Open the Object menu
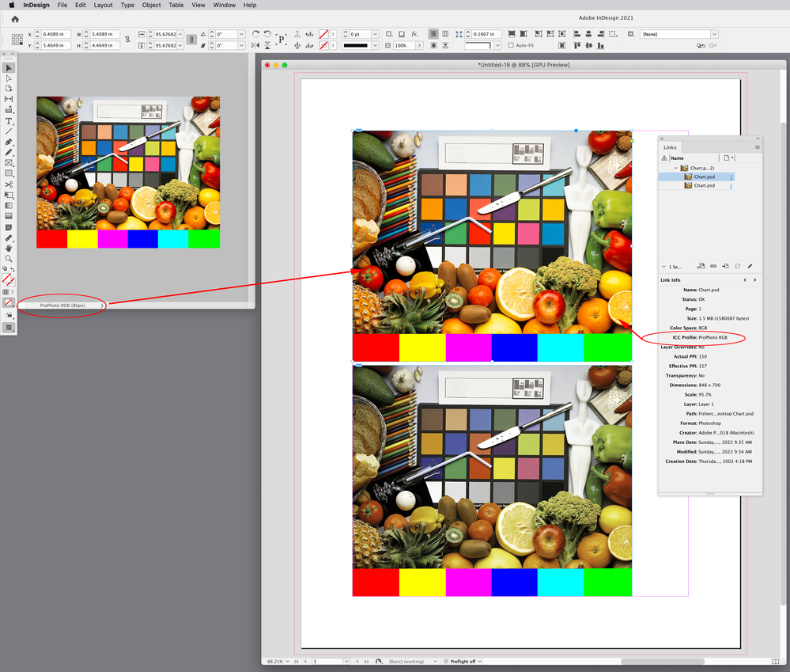Viewport: 790px width, 672px height. 151,5
